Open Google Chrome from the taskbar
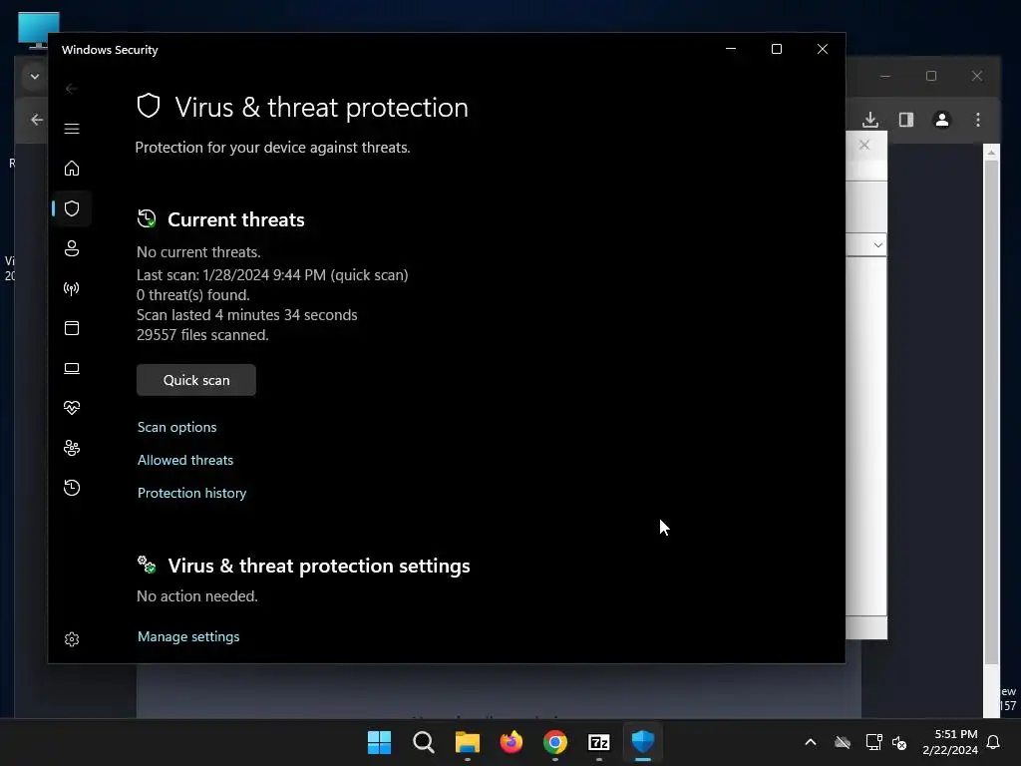Viewport: 1021px width, 766px height. (554, 742)
